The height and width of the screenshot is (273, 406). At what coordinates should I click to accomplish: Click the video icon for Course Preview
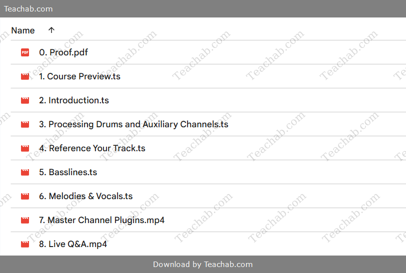(25, 76)
